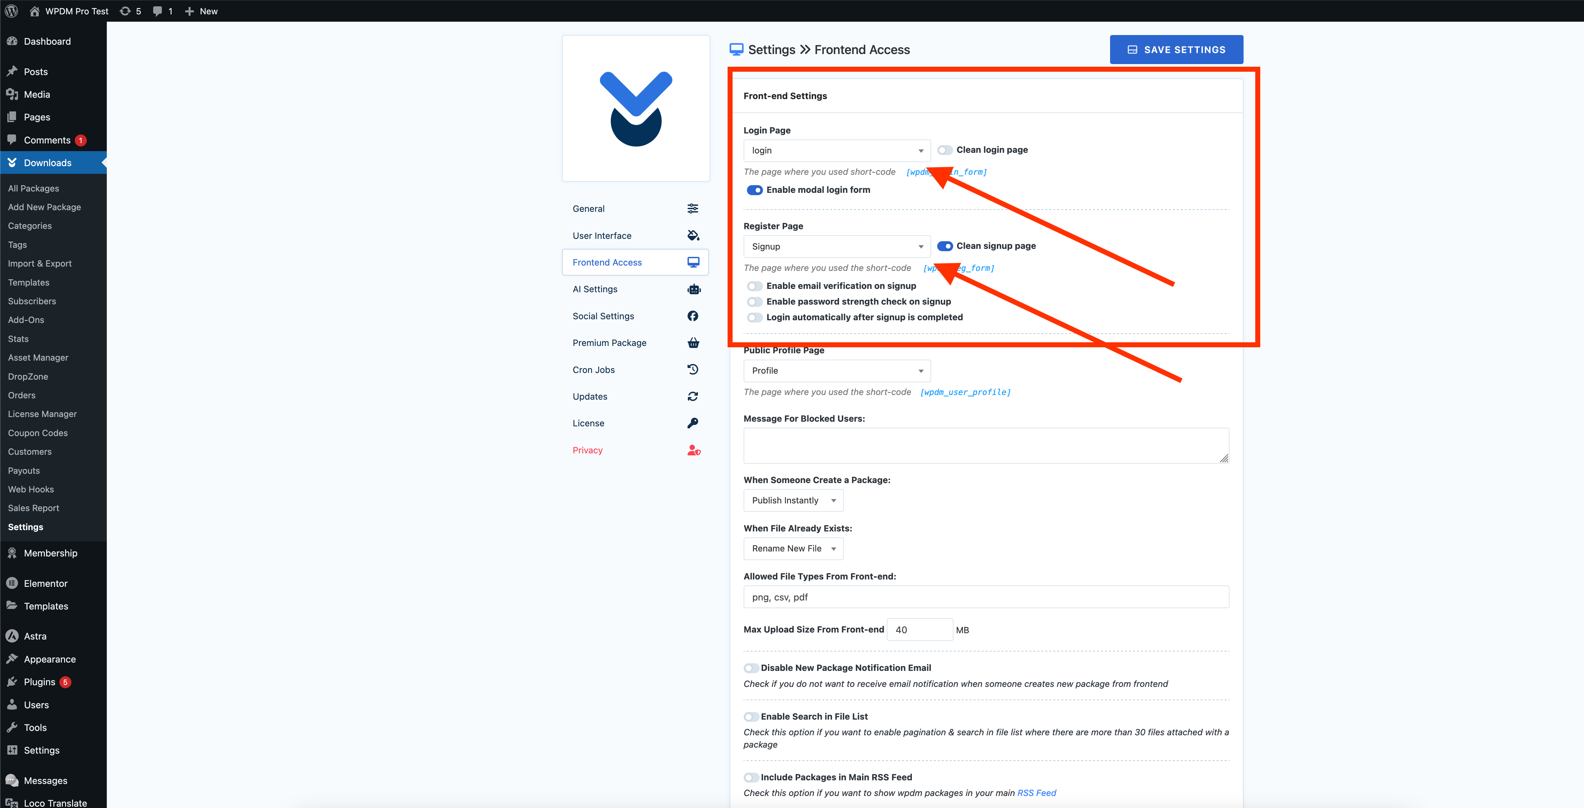Click the plus New icon in admin bar
1584x808 pixels.
pos(189,11)
